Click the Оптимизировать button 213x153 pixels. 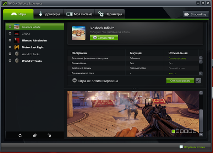point(180,81)
